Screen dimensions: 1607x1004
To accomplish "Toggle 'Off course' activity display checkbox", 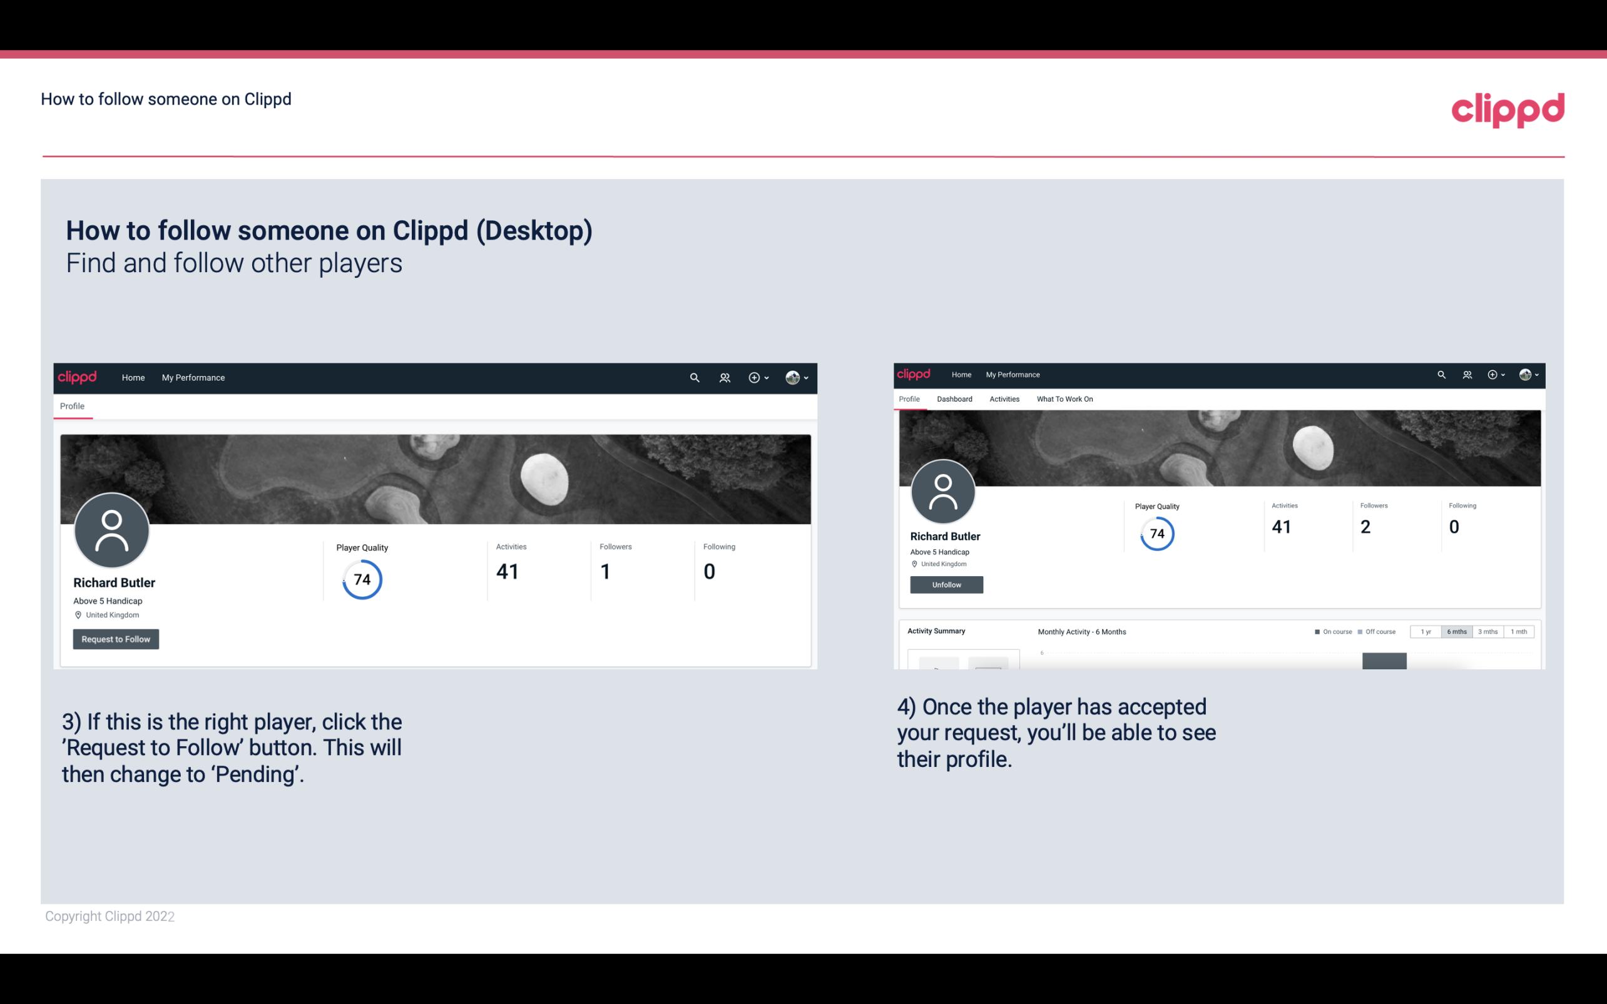I will coord(1362,632).
